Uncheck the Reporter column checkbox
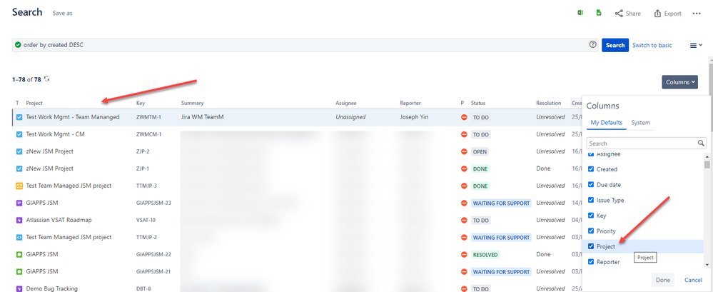This screenshot has width=713, height=292. point(591,262)
